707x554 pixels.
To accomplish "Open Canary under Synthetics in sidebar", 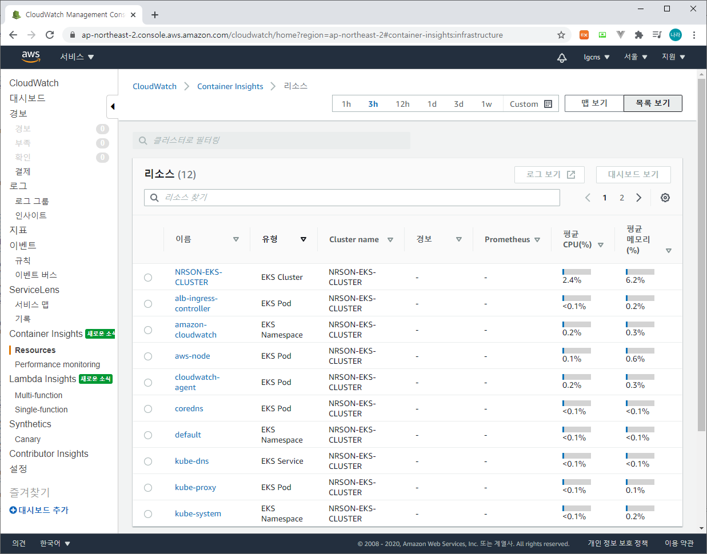I will [x=27, y=439].
